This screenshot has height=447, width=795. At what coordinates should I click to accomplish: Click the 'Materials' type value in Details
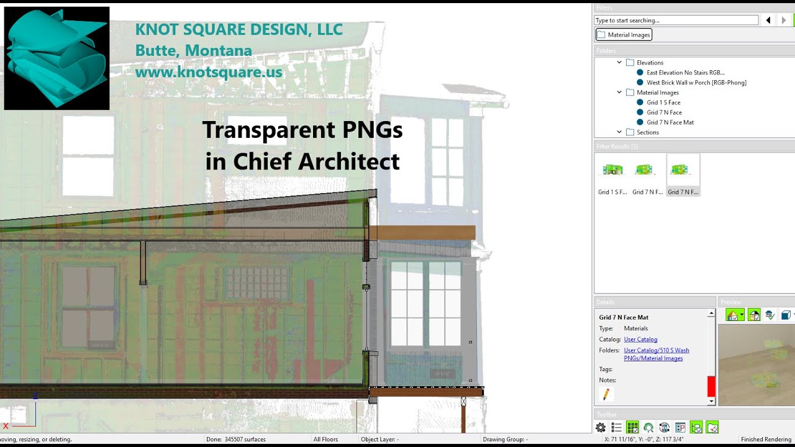[x=636, y=328]
